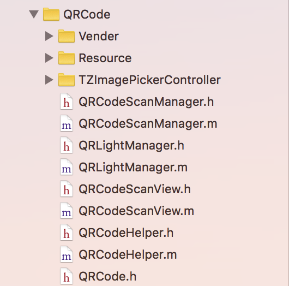The height and width of the screenshot is (286, 289).
Task: Click the implementation icon of QRLightManager.m
Action: [x=67, y=167]
